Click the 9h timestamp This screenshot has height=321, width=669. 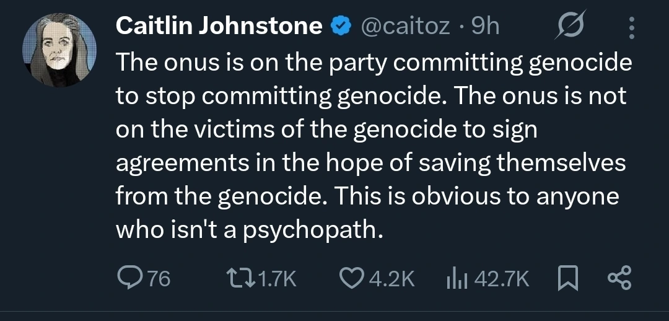point(485,27)
